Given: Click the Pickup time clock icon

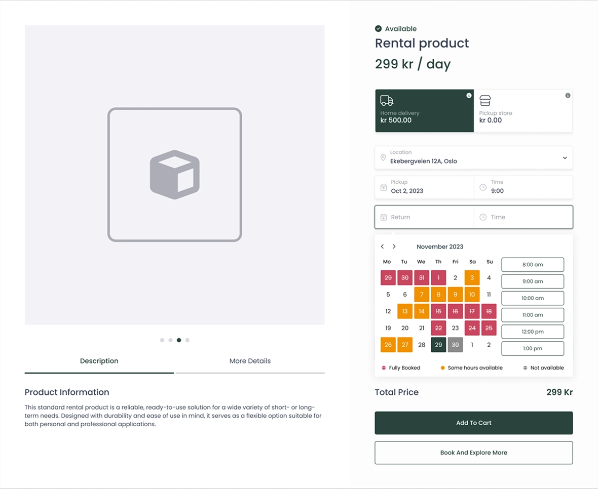Looking at the screenshot, I should (483, 187).
